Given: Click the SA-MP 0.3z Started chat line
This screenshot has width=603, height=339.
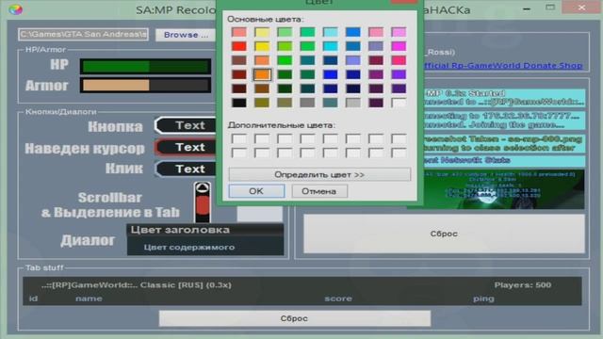Looking at the screenshot, I should coord(504,93).
